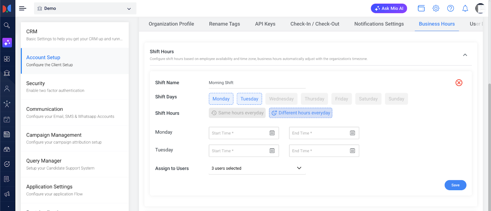
Task: Collapse the Shift Hours section chevron
Action: 465,55
